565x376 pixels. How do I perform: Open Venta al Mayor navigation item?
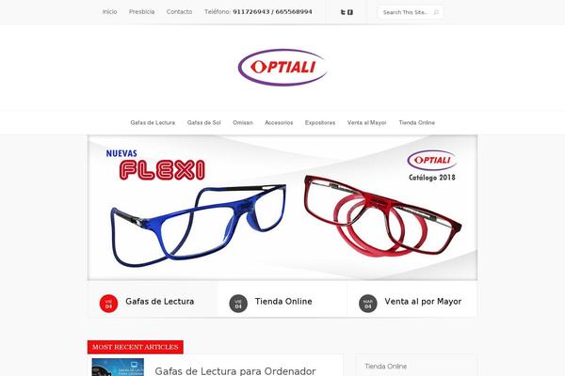[x=367, y=123]
